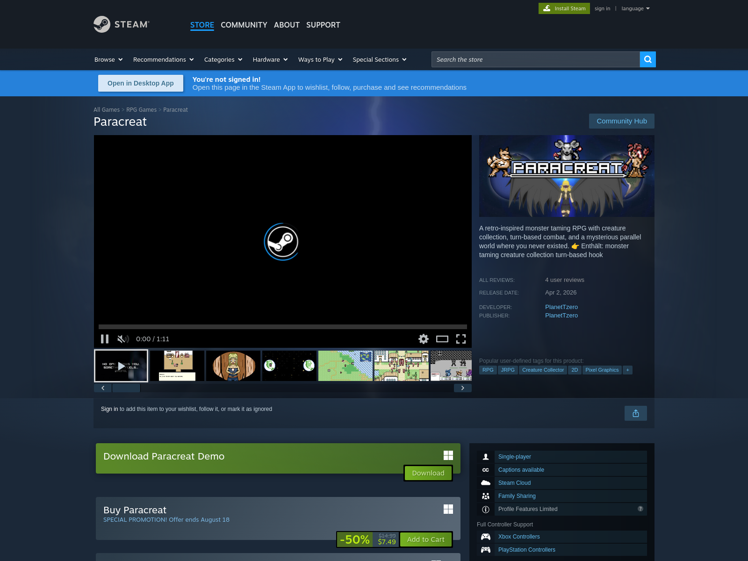
Task: Add Paracreat to cart
Action: 426,539
